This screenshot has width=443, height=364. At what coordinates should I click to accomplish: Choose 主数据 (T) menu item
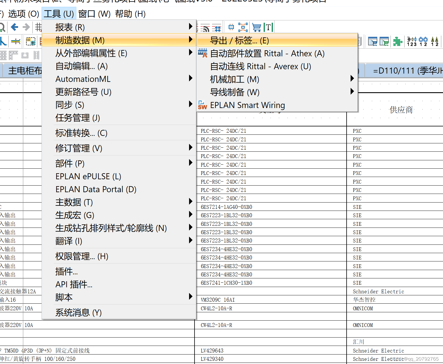pos(119,202)
